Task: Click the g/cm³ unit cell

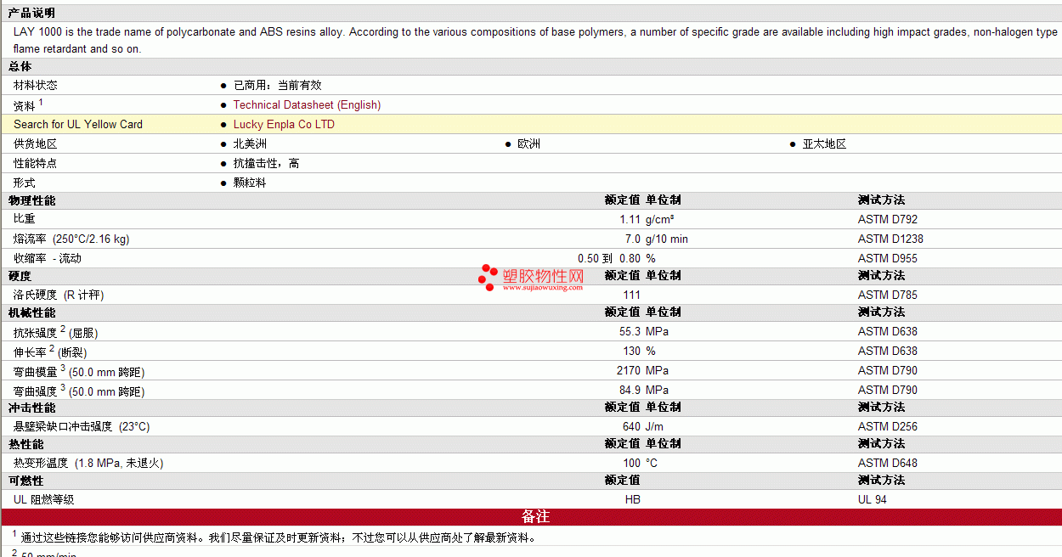Action: 660,220
